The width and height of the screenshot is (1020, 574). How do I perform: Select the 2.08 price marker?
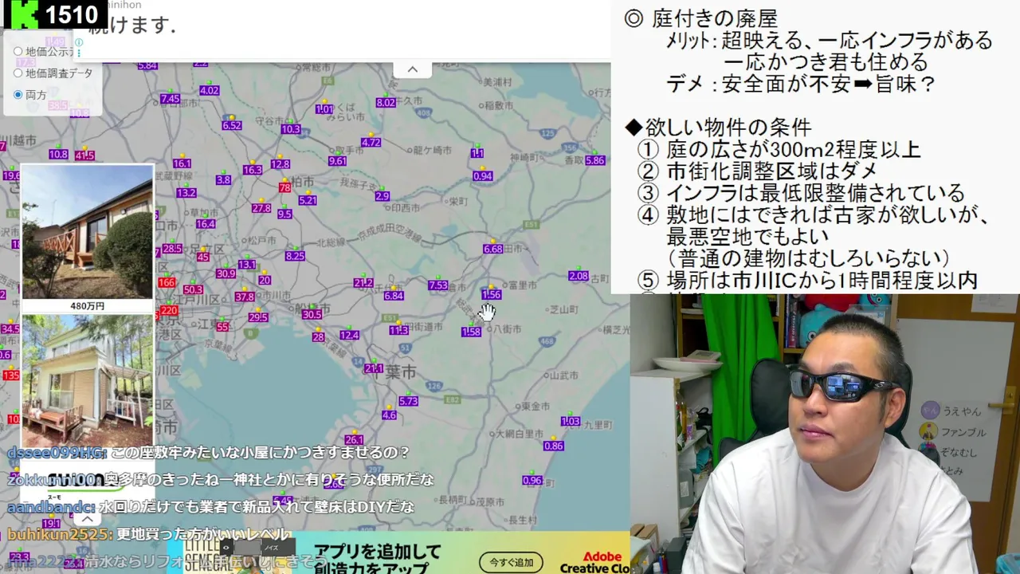579,277
